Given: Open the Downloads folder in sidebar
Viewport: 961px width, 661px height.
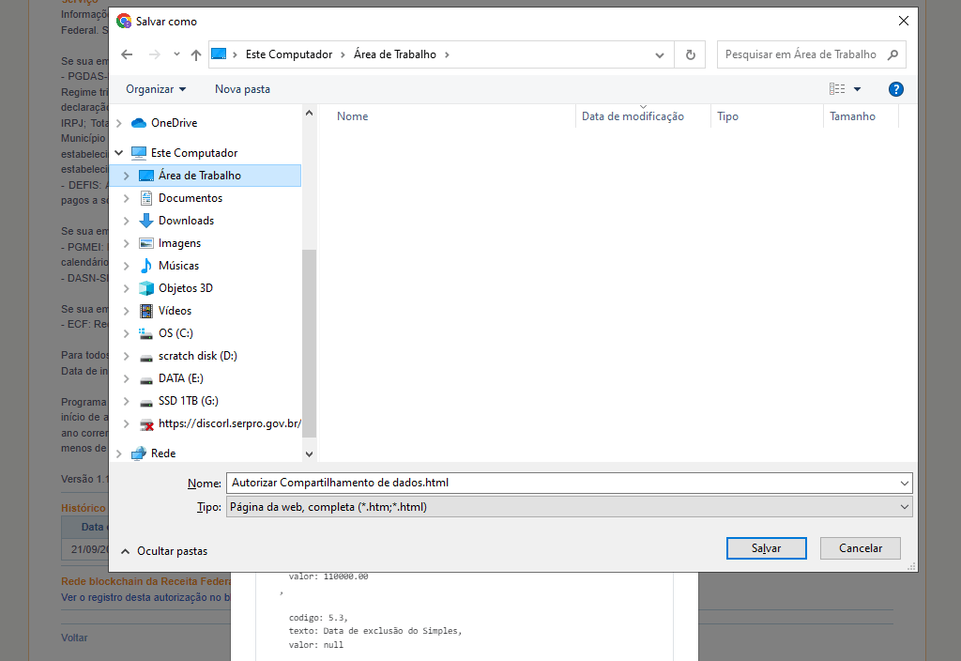Looking at the screenshot, I should [x=186, y=221].
